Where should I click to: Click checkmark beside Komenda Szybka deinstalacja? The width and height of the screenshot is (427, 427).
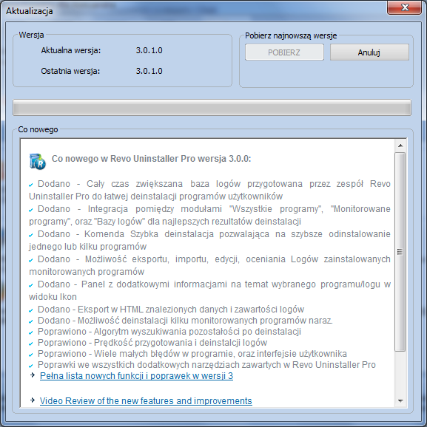coord(31,235)
